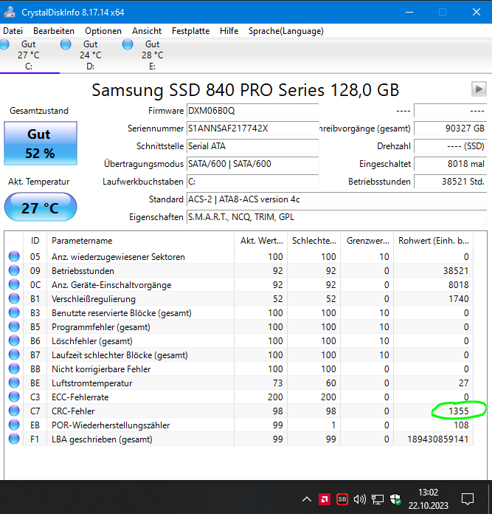Click the Gut 52 % health status button
Viewport: 492px width, 514px height.
pyautogui.click(x=41, y=143)
